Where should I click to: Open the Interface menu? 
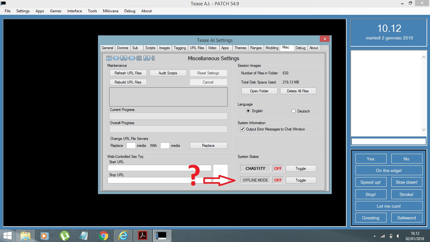click(x=75, y=11)
